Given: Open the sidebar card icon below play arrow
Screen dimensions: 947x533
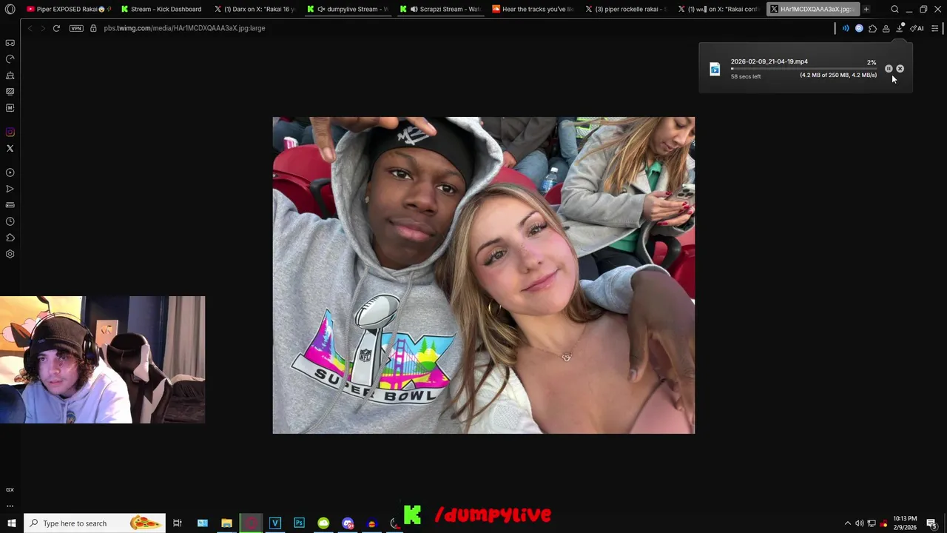Looking at the screenshot, I should (10, 205).
